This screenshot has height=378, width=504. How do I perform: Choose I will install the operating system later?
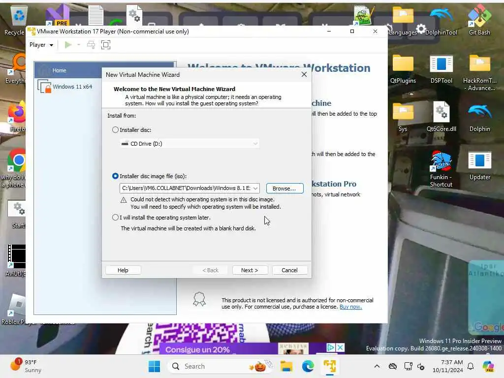[x=115, y=218]
